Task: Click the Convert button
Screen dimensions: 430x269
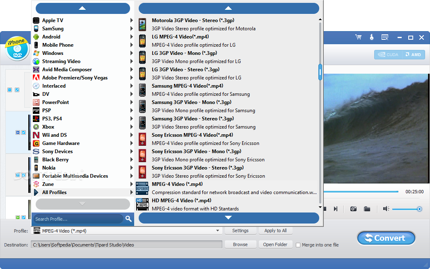Action: point(386,238)
